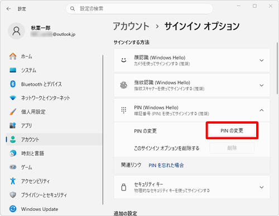
Task: Open Bluetooth とデバイス settings
Action: 54,84
